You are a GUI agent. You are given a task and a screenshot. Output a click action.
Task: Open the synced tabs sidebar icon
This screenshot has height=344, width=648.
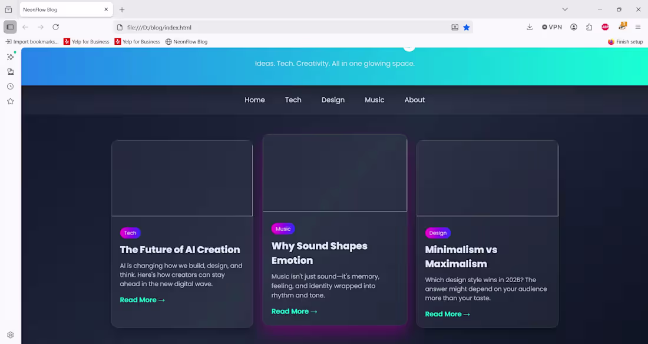coord(11,71)
